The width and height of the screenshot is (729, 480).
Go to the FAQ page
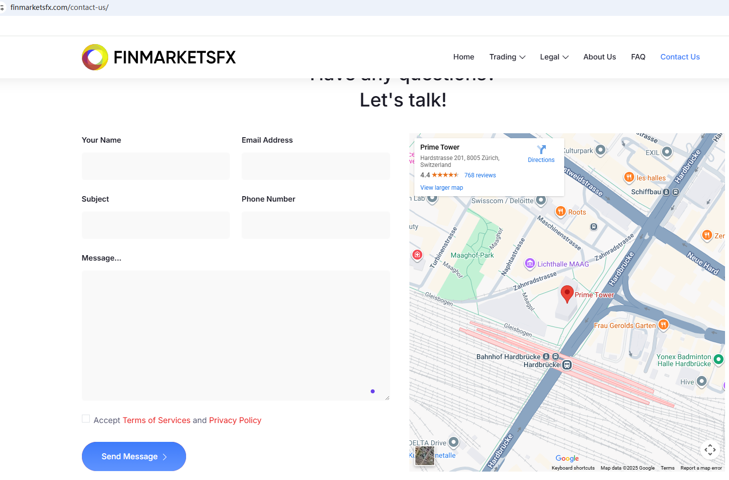(638, 57)
